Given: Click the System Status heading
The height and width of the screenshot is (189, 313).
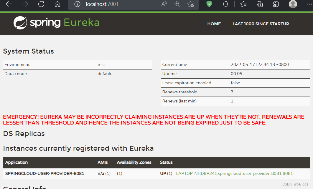Looking at the screenshot, I should (x=28, y=51).
